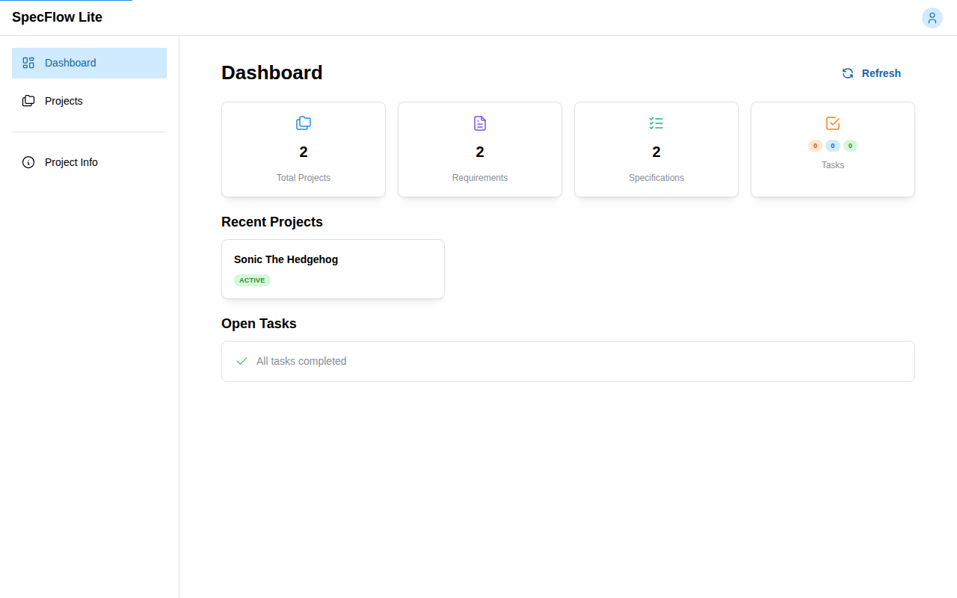Click the orange task count badge

pyautogui.click(x=815, y=146)
